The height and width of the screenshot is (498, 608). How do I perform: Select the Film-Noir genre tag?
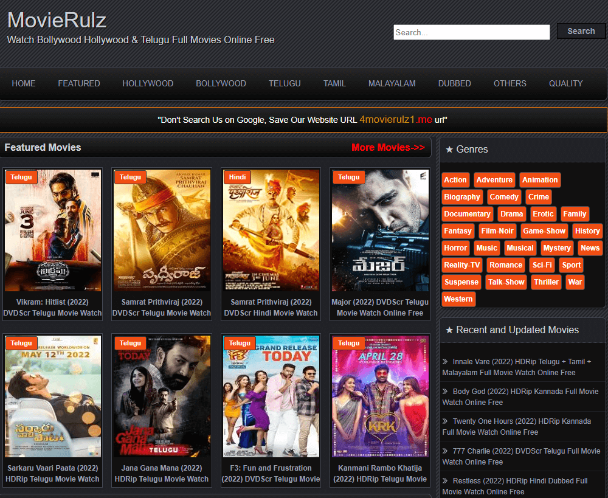pyautogui.click(x=497, y=231)
